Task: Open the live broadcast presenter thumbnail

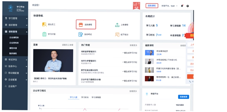Action: click(x=53, y=60)
